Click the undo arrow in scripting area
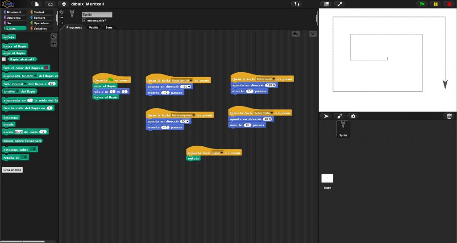Image resolution: width=457 pixels, height=243 pixels. coord(296,34)
